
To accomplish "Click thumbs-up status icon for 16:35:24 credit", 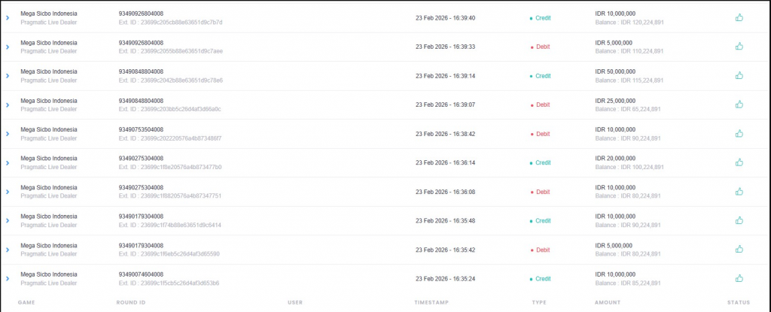I will coord(739,278).
